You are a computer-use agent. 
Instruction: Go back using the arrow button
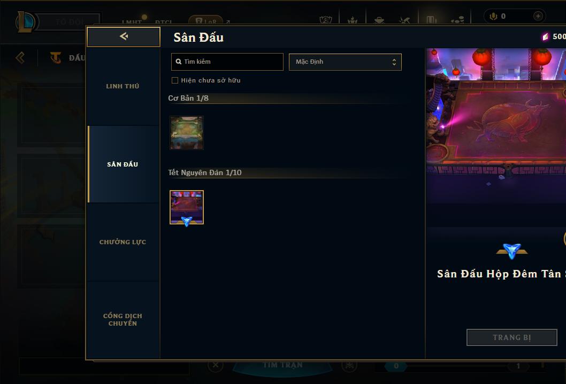pos(124,36)
